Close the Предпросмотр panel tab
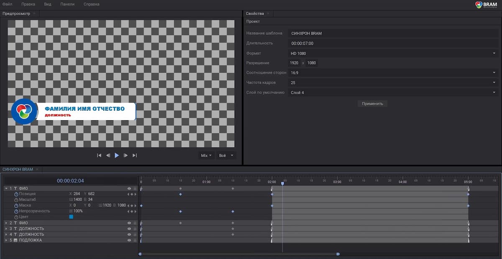This screenshot has width=502, height=259. click(34, 13)
